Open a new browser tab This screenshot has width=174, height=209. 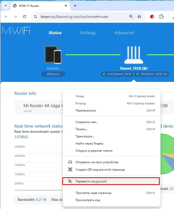75,6
